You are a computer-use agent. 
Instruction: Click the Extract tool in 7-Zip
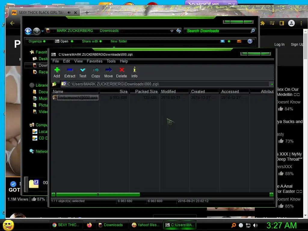click(70, 72)
